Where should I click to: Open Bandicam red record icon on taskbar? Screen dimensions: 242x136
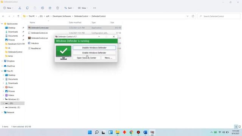138,132
